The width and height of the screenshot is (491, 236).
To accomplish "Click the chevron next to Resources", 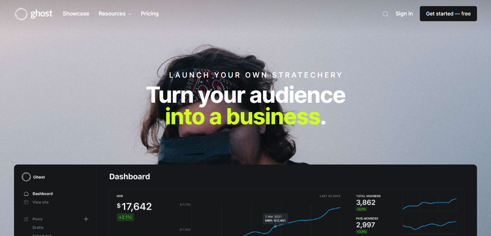I will pos(129,14).
